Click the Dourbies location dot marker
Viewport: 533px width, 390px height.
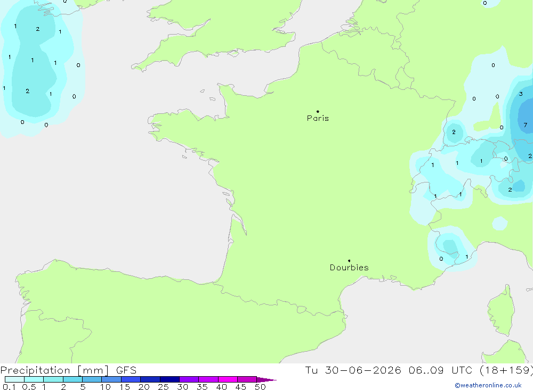point(349,261)
